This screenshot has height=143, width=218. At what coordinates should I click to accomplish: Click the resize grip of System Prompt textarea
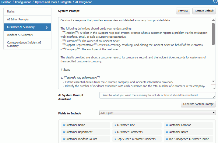pos(214,87)
